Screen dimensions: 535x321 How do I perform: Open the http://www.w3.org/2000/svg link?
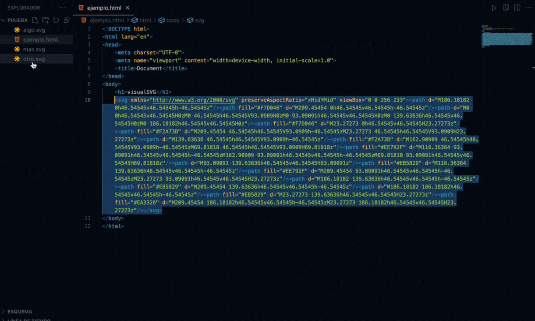(x=195, y=100)
